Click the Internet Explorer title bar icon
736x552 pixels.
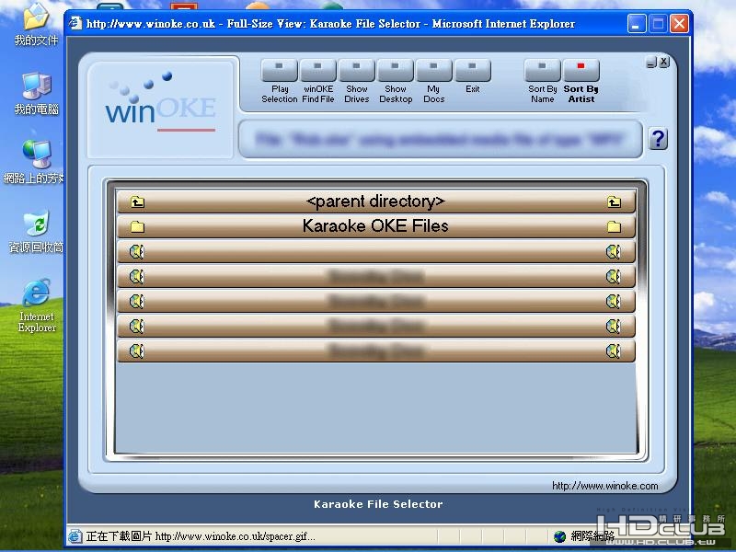pos(75,23)
